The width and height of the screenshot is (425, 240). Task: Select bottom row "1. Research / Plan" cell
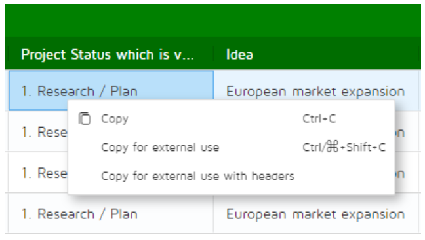pyautogui.click(x=111, y=214)
